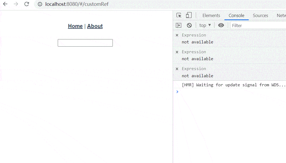Switch to the Console tab
286x163 pixels.
[236, 16]
